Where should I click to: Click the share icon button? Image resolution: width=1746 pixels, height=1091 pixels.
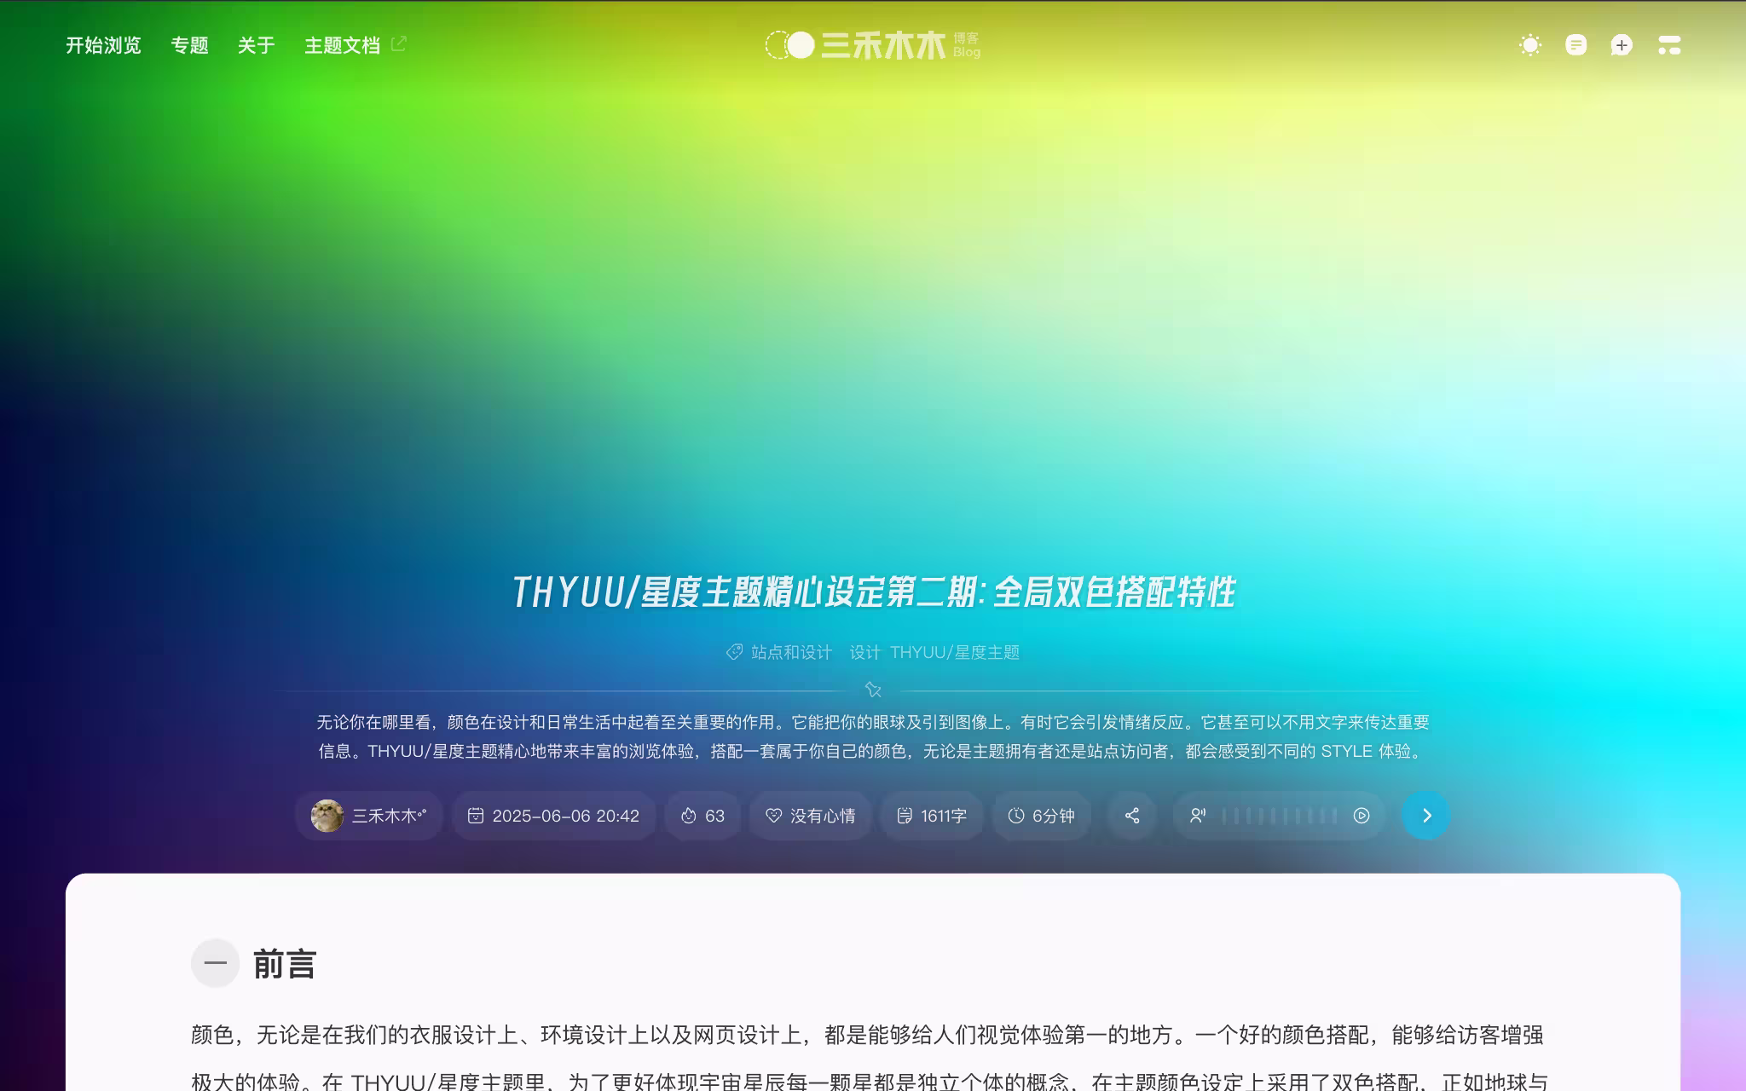[x=1132, y=816]
